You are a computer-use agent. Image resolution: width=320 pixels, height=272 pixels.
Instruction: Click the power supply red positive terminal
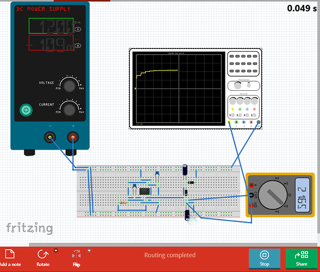point(73,137)
